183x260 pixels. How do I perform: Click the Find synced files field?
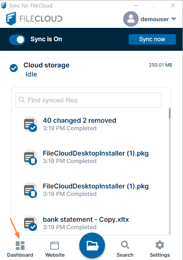(x=88, y=100)
